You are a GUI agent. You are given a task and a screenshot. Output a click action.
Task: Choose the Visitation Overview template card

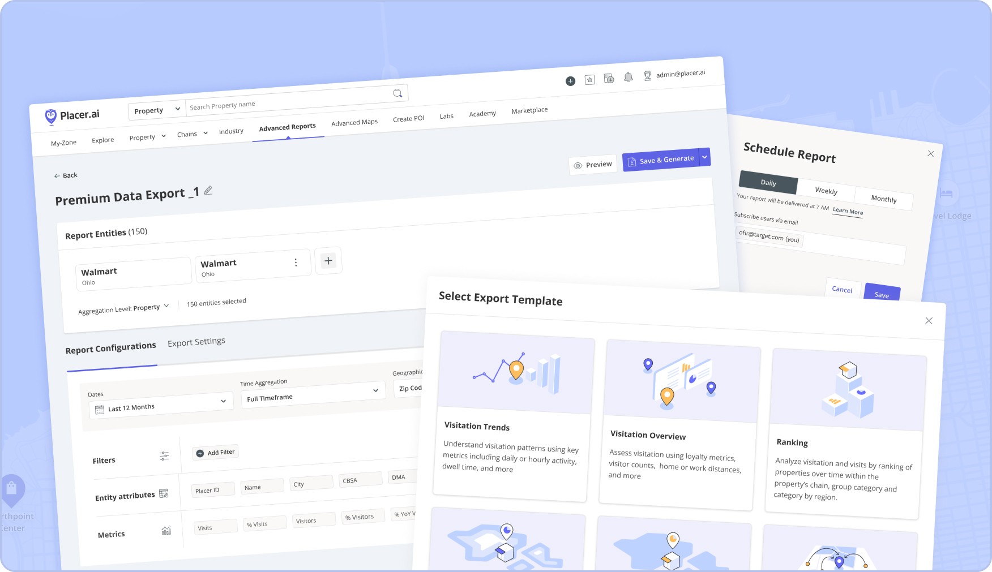(x=679, y=425)
